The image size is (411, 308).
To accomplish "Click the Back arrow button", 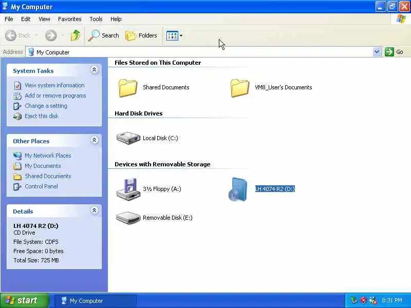I will (x=11, y=35).
